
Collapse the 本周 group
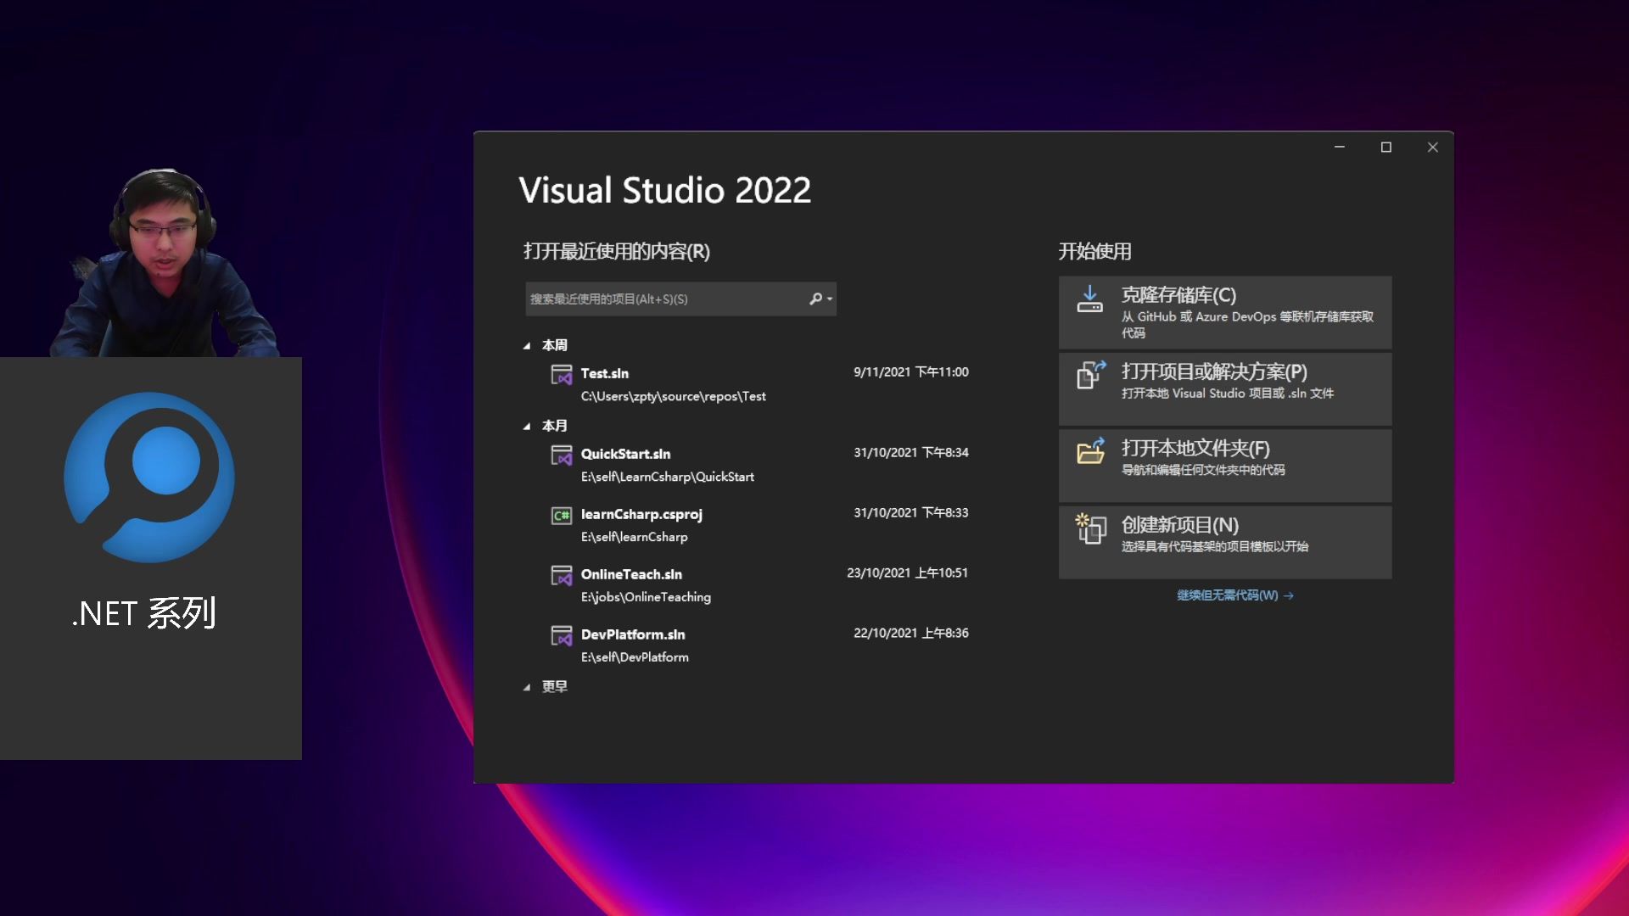tap(527, 346)
